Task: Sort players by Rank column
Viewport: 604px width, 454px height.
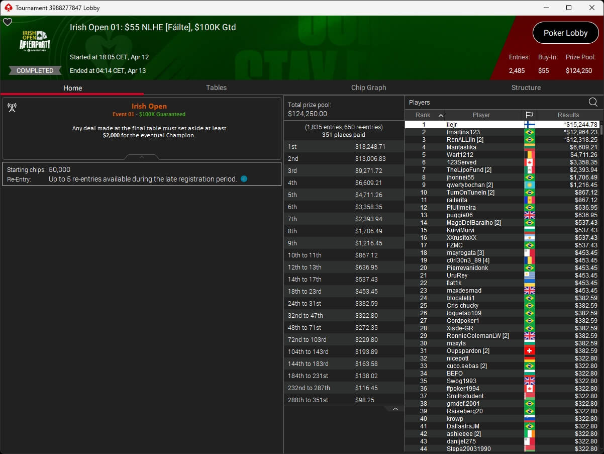Action: (424, 115)
